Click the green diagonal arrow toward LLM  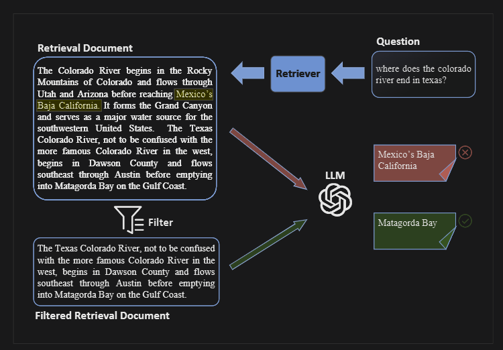pyautogui.click(x=268, y=245)
